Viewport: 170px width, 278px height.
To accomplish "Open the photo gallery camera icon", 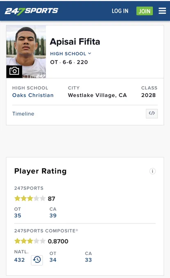I will pyautogui.click(x=14, y=72).
